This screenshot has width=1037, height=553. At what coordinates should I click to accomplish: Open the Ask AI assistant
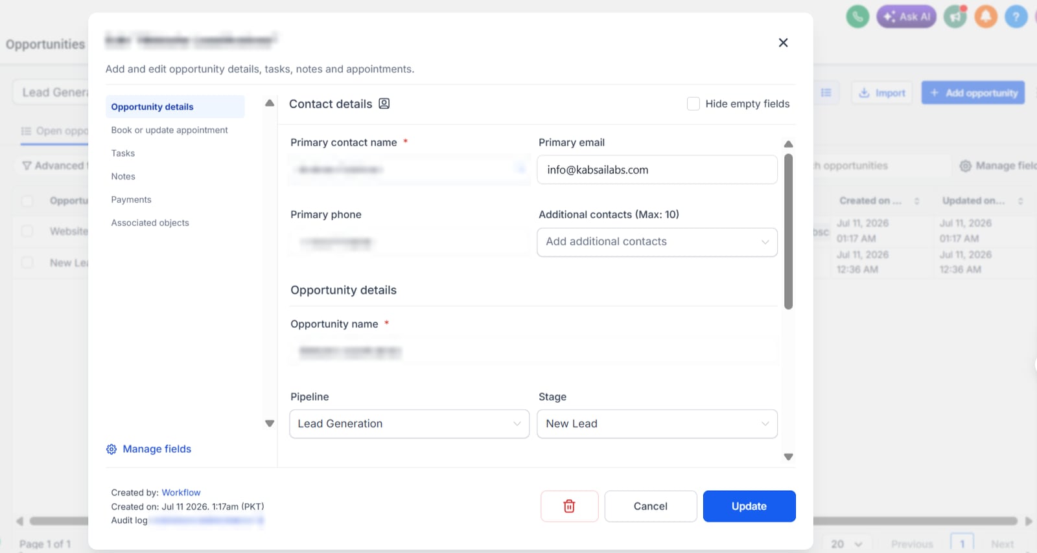click(x=906, y=16)
